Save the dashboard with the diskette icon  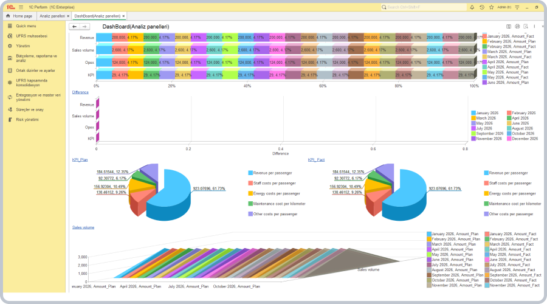509,27
